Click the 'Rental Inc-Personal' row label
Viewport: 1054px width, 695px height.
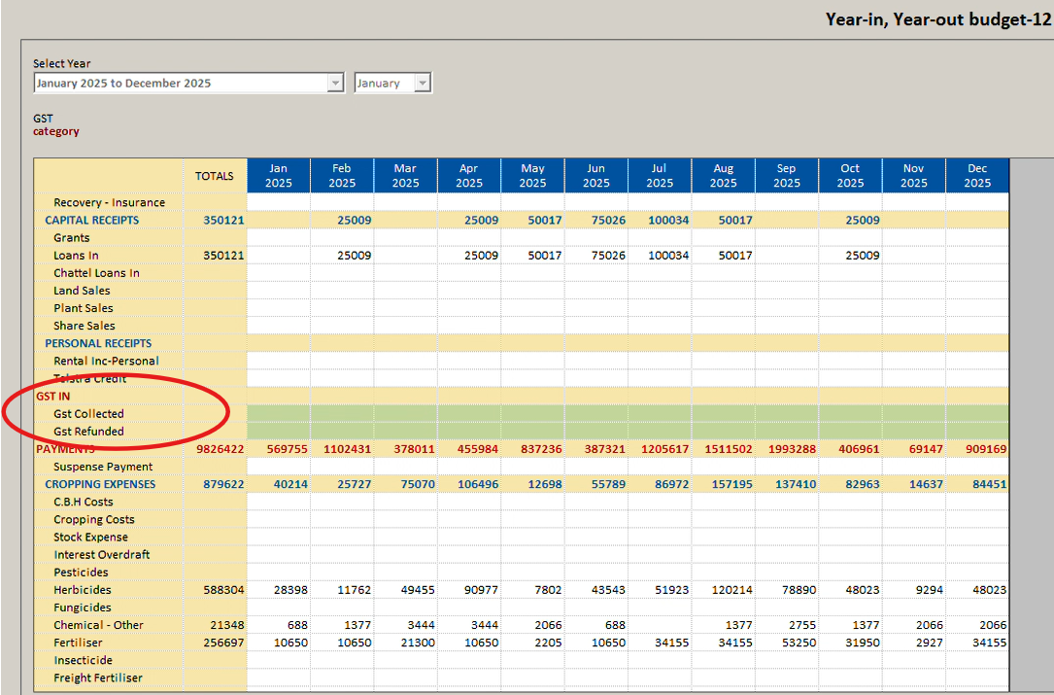[x=106, y=361]
